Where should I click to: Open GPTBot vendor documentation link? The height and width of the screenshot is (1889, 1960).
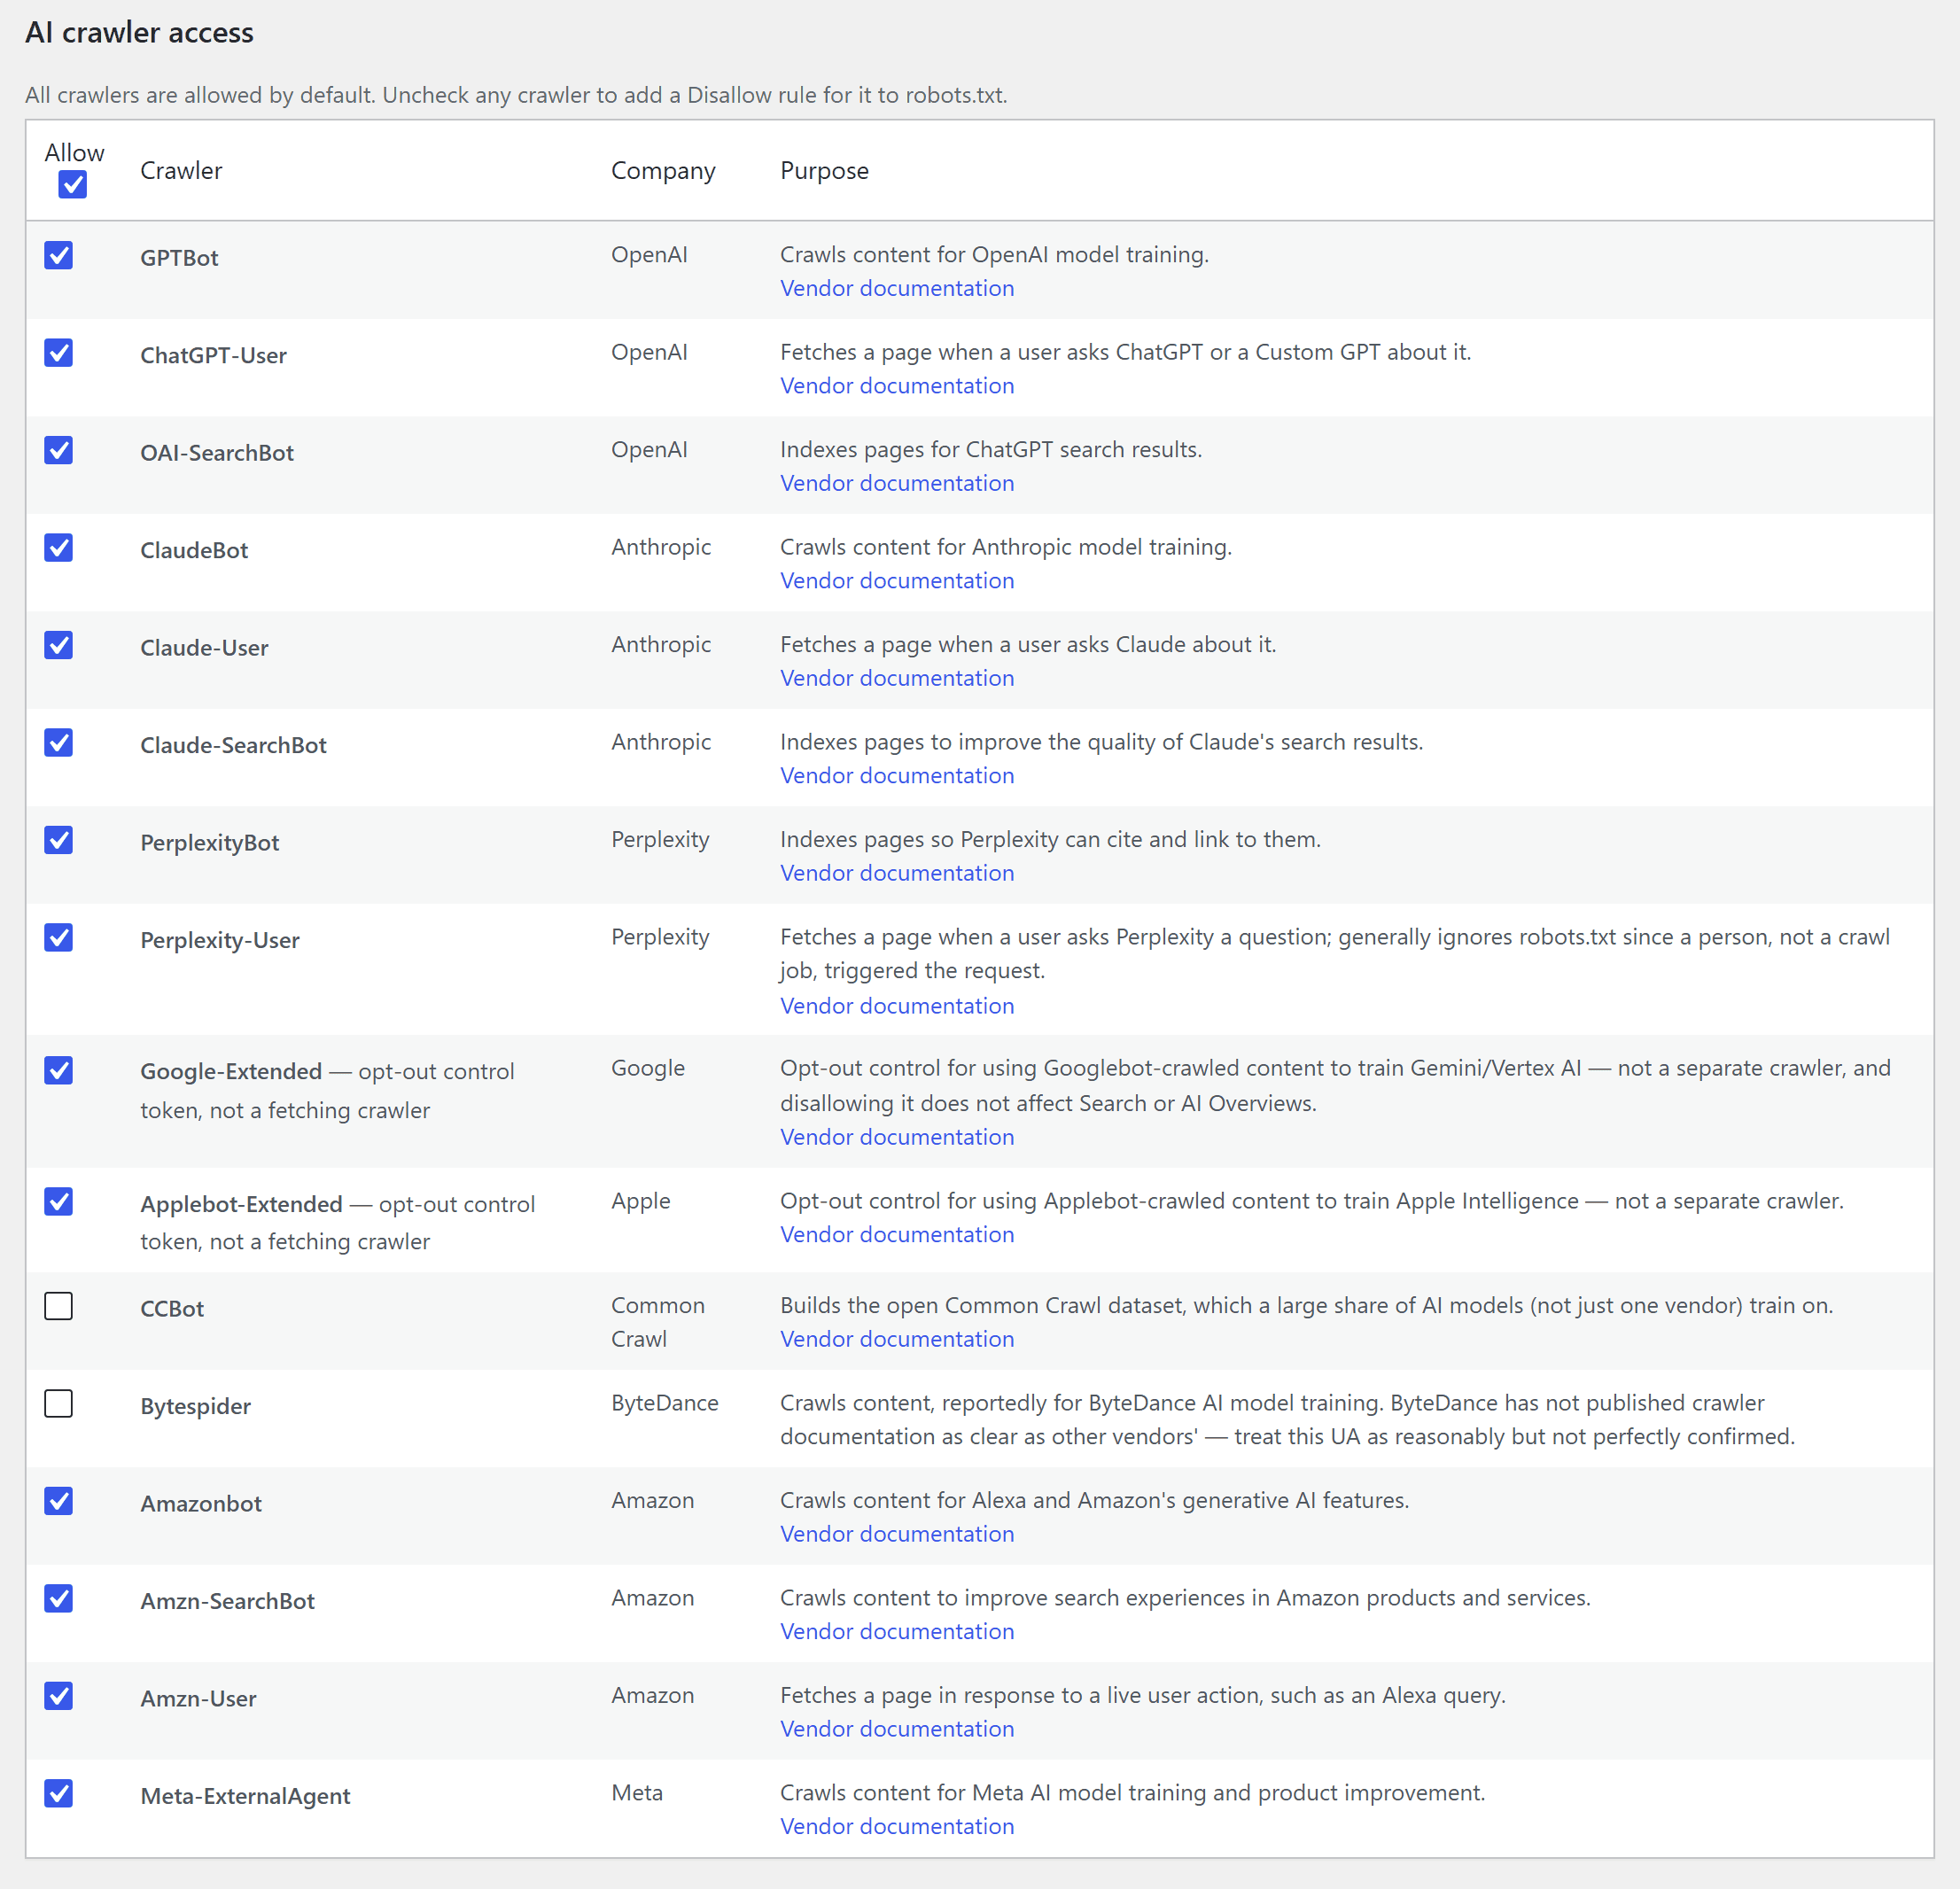click(897, 288)
